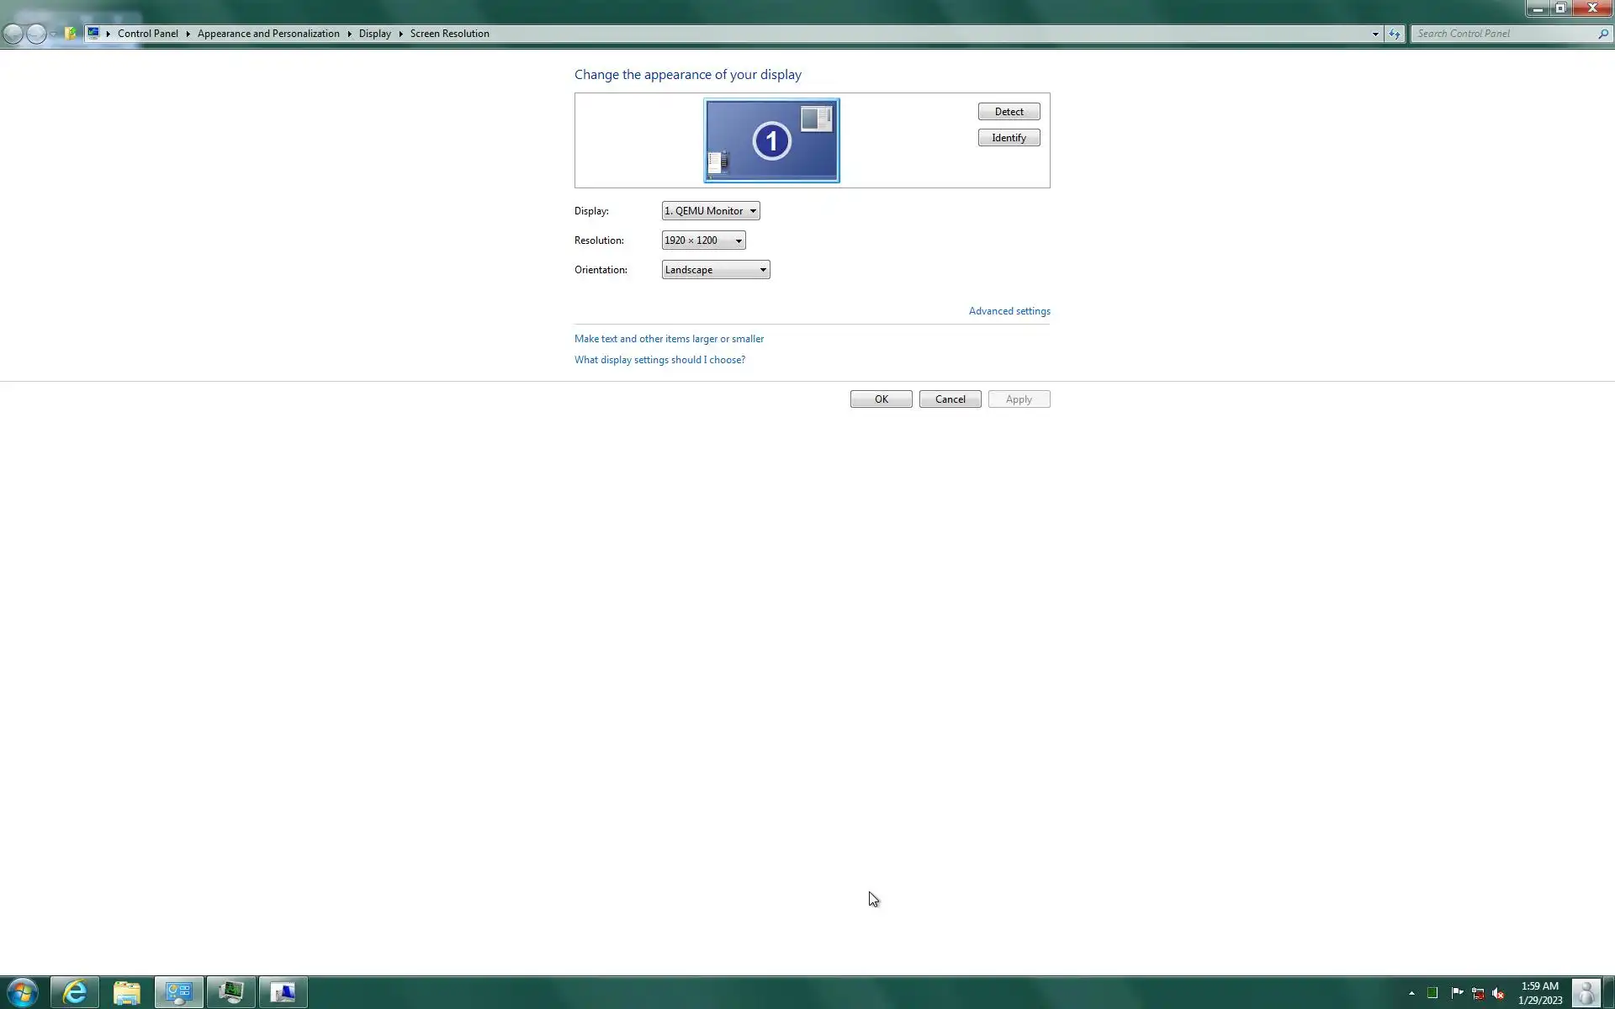
Task: Open Action Center flag tray icon
Action: click(1457, 993)
